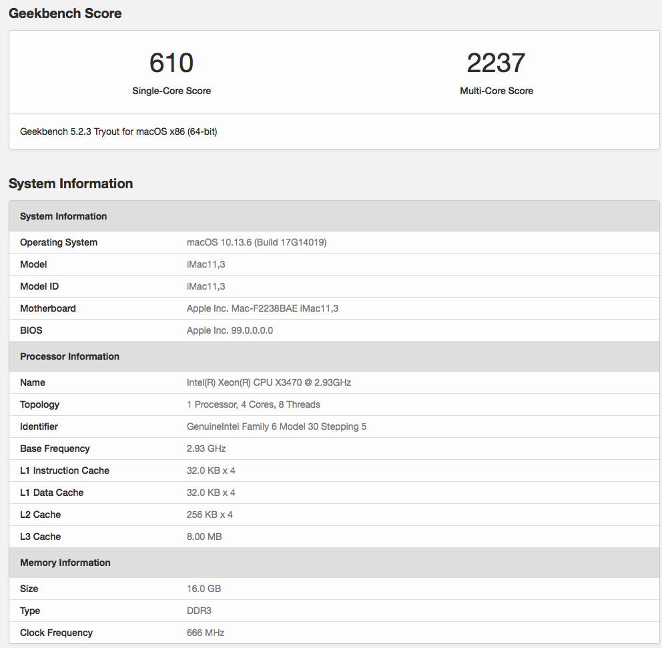Click the large System Information page heading
The height and width of the screenshot is (648, 662).
(71, 184)
